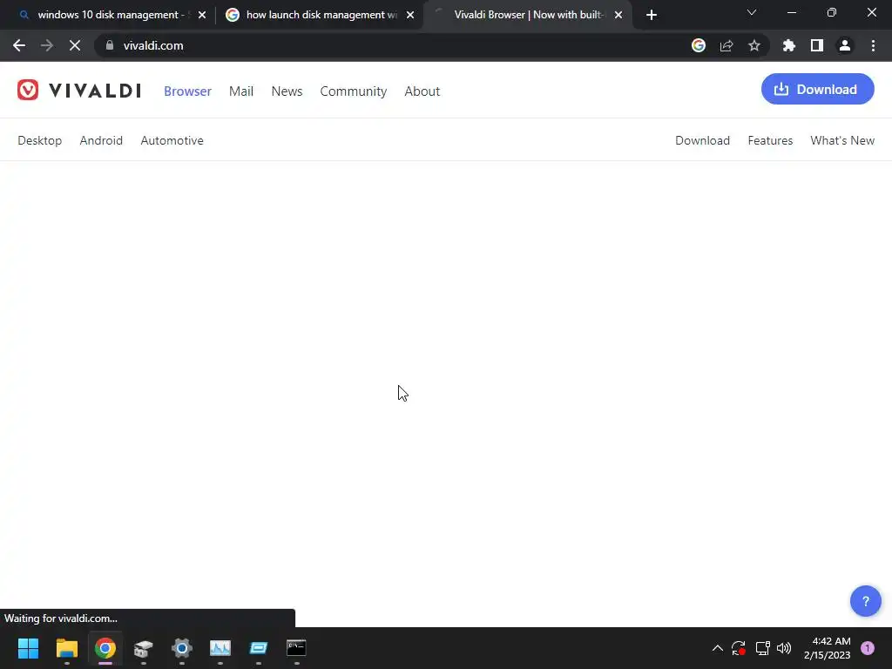Close the how launch disk management tab
This screenshot has height=669, width=892.
coord(410,15)
